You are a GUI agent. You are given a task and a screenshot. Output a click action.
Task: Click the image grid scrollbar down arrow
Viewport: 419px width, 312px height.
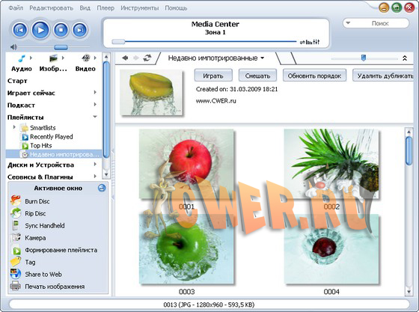409,292
